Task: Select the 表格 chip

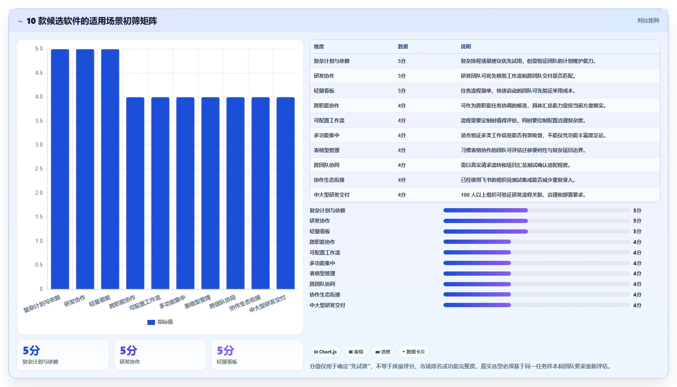Action: (x=356, y=352)
